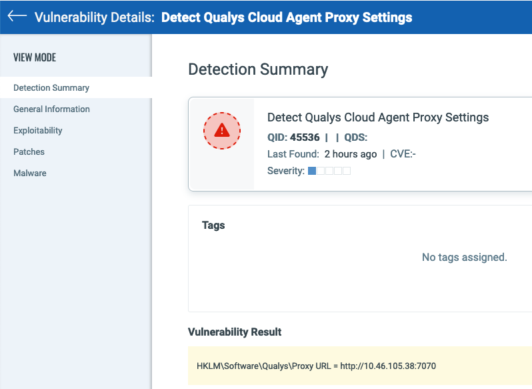Select the Proxy URL registry result text

pos(316,366)
